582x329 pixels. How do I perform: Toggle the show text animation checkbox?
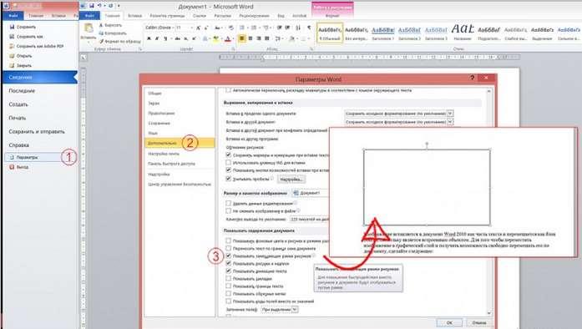[x=228, y=271]
